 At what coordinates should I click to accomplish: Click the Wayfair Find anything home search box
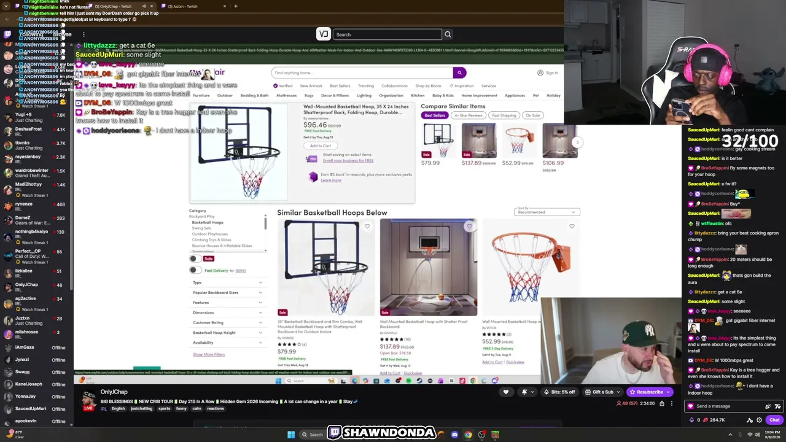point(362,72)
